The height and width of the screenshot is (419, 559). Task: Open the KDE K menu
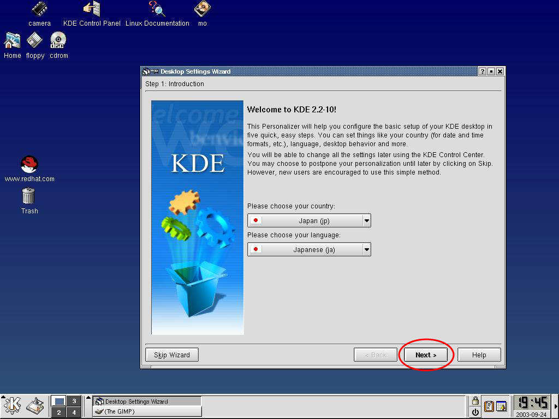12,406
